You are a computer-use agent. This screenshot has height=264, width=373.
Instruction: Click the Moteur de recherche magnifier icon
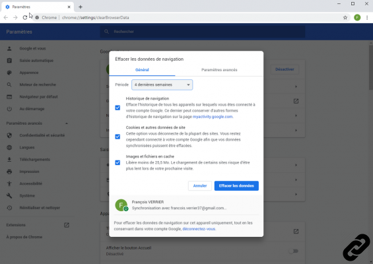pyautogui.click(x=9, y=84)
